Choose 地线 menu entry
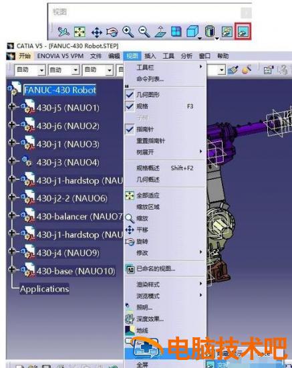 (x=165, y=331)
